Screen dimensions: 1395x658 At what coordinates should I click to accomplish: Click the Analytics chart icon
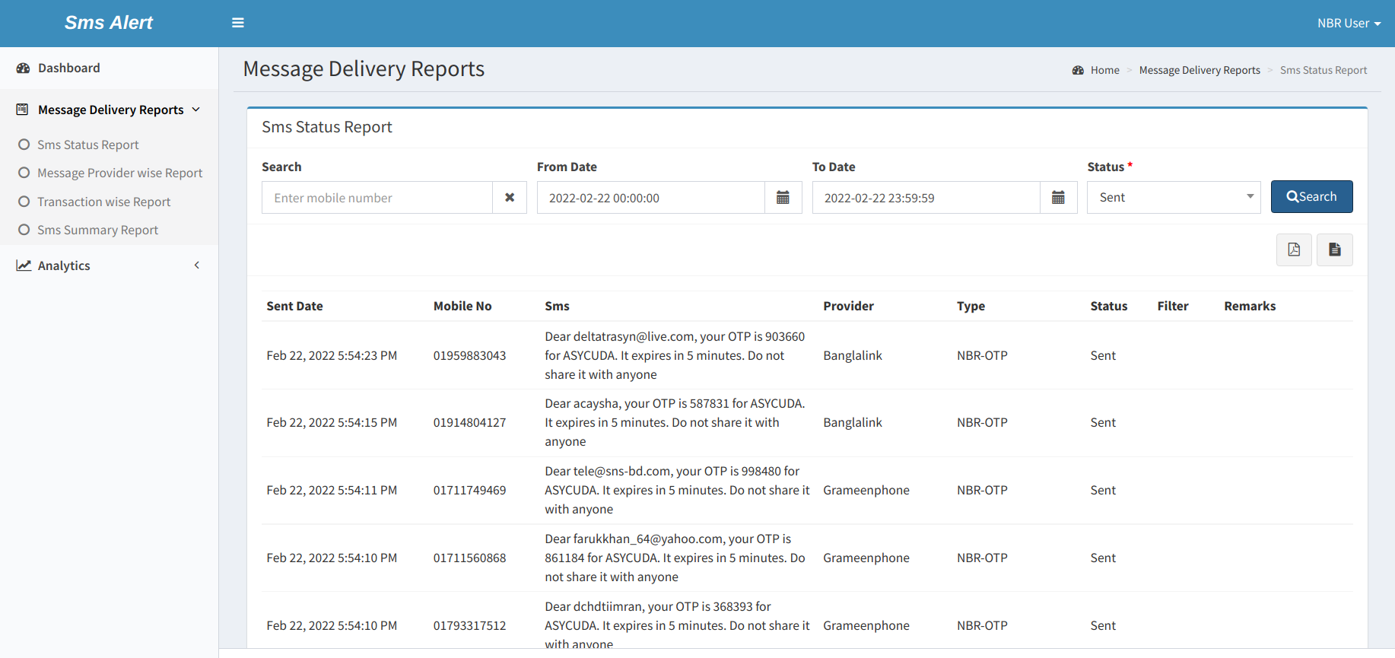tap(24, 265)
